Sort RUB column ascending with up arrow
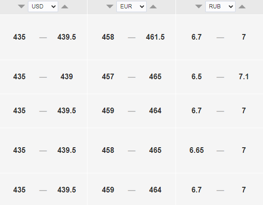Viewport: 263px width, 205px height. pos(242,7)
